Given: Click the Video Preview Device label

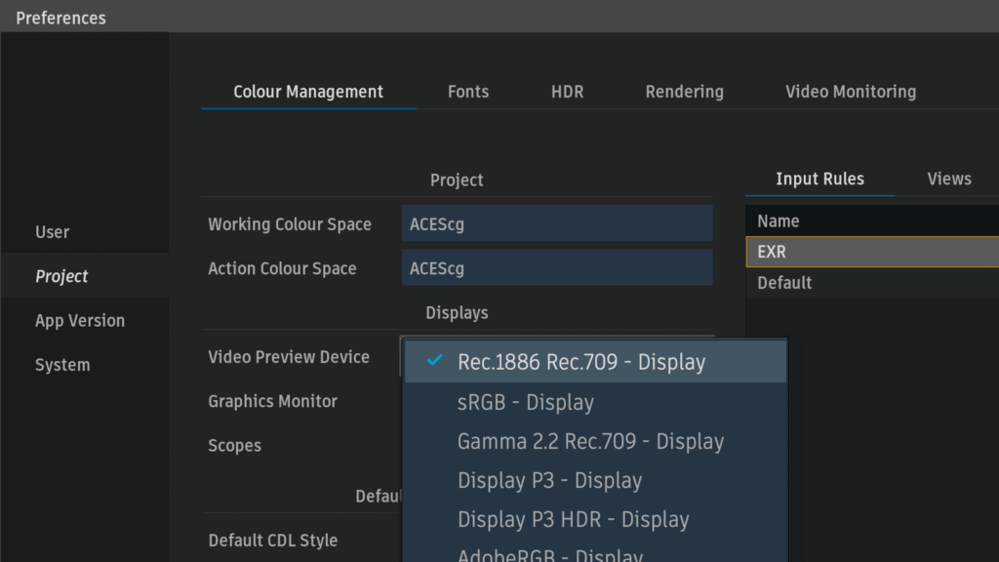Looking at the screenshot, I should 289,357.
